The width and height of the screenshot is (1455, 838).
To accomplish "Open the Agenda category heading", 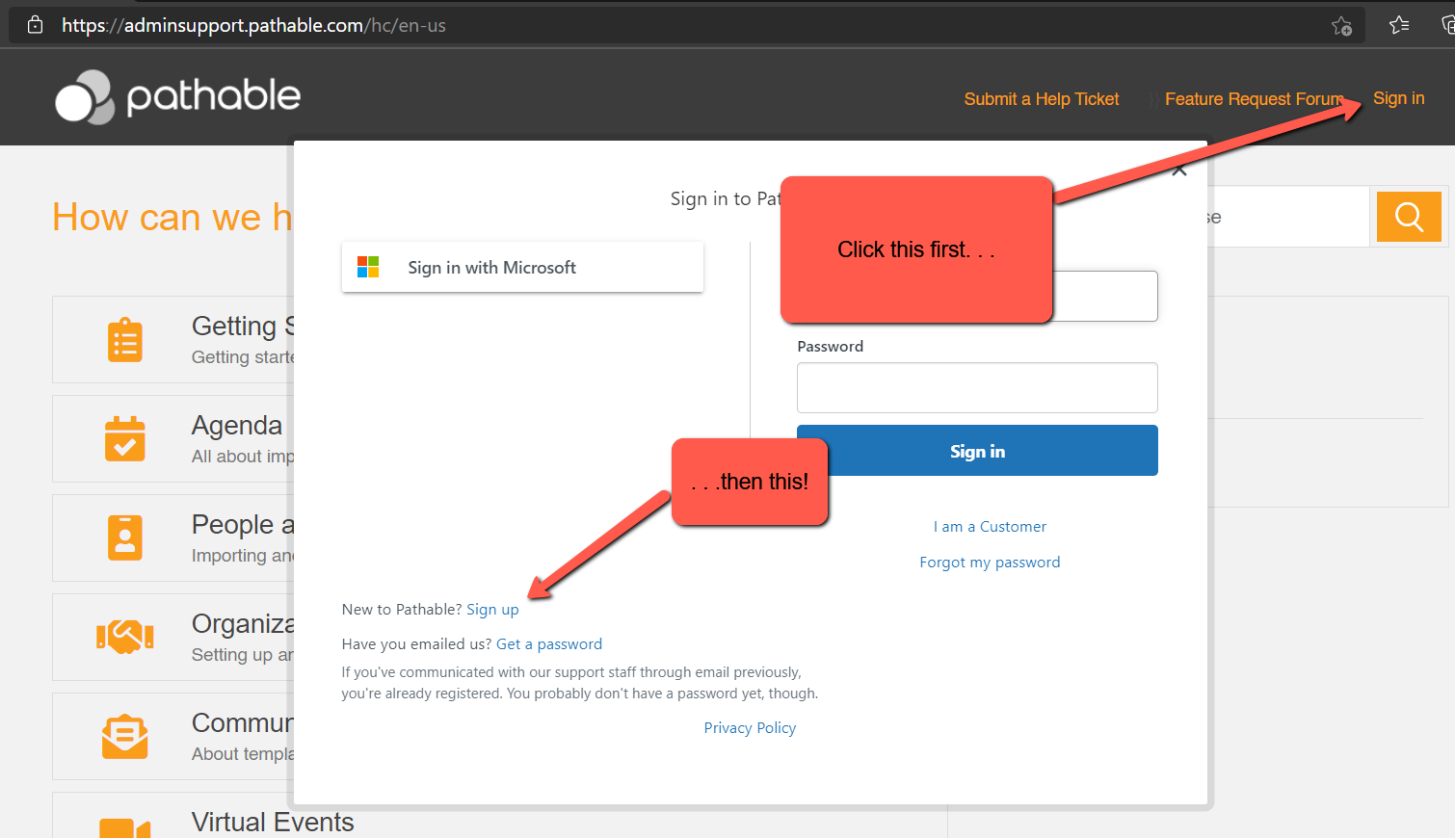I will coord(237,426).
